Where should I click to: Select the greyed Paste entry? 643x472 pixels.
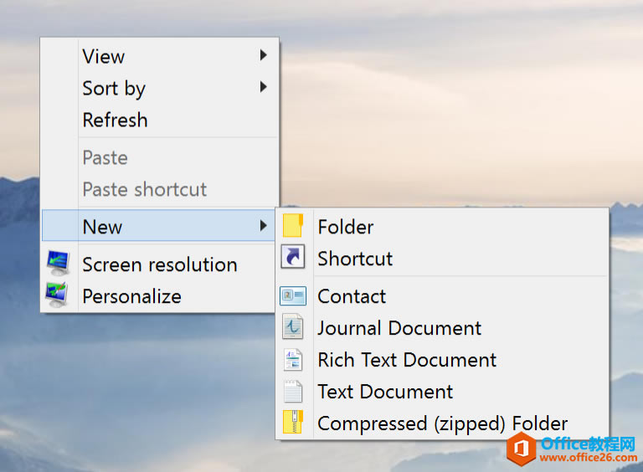click(160, 157)
